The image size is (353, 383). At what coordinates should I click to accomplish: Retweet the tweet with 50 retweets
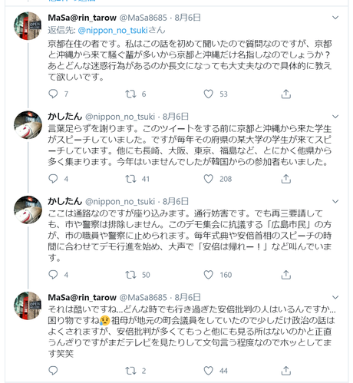coord(130,275)
